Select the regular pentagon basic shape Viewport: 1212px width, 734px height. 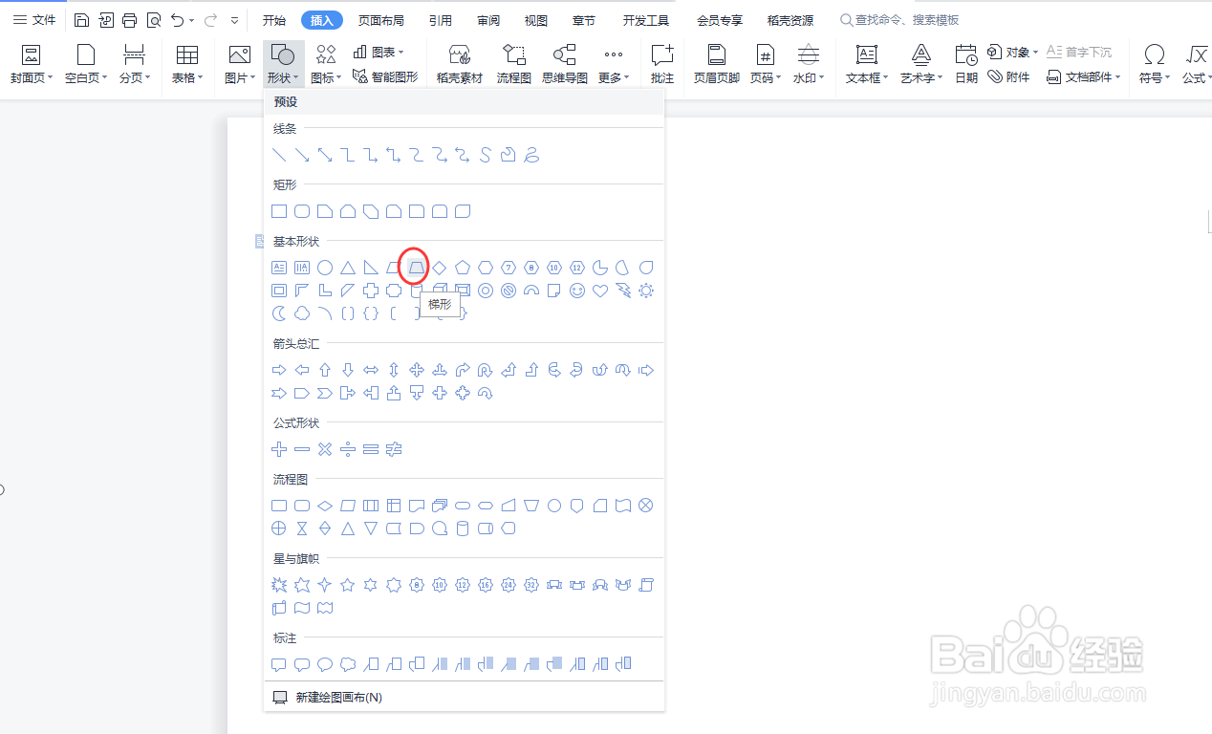[463, 268]
